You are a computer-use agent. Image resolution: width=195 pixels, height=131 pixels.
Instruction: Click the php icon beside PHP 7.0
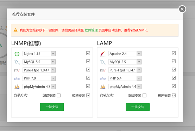click(x=17, y=78)
